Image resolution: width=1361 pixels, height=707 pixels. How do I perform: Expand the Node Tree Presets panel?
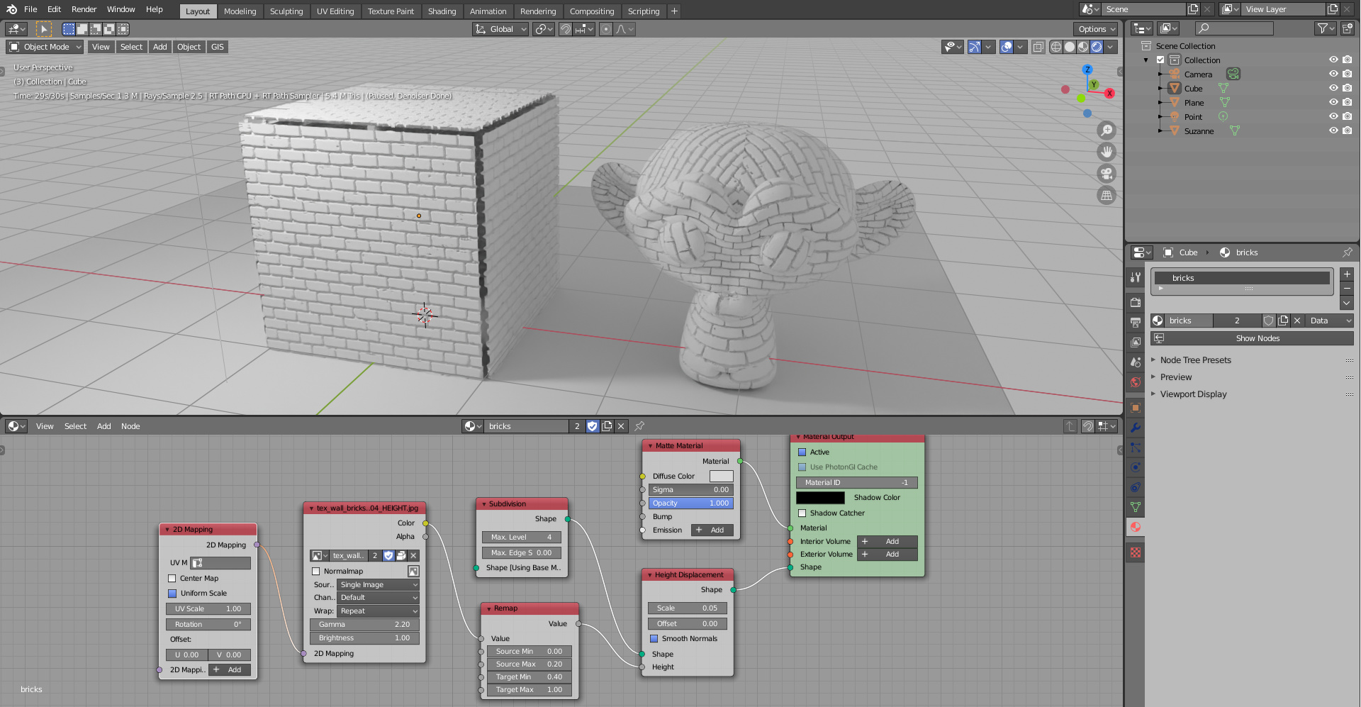(1195, 360)
